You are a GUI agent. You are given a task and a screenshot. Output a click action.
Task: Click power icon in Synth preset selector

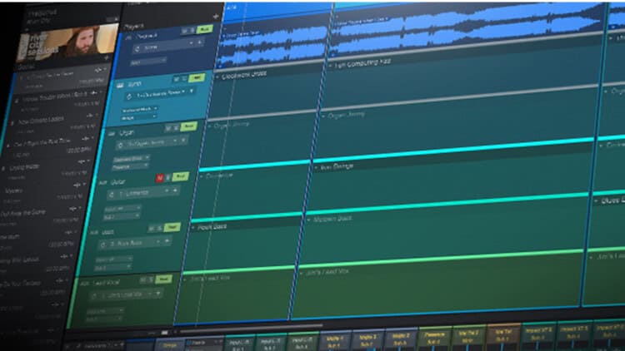coord(128,96)
